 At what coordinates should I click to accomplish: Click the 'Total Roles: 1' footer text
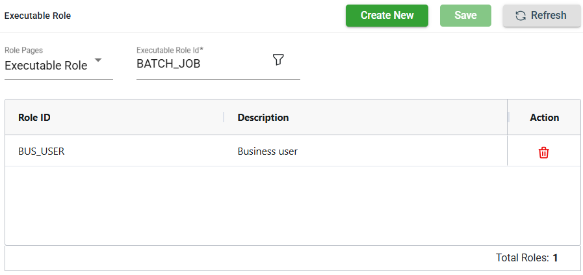point(527,258)
